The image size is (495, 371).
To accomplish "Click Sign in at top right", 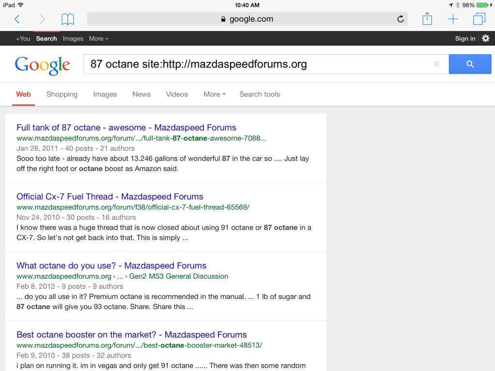I will [x=465, y=39].
